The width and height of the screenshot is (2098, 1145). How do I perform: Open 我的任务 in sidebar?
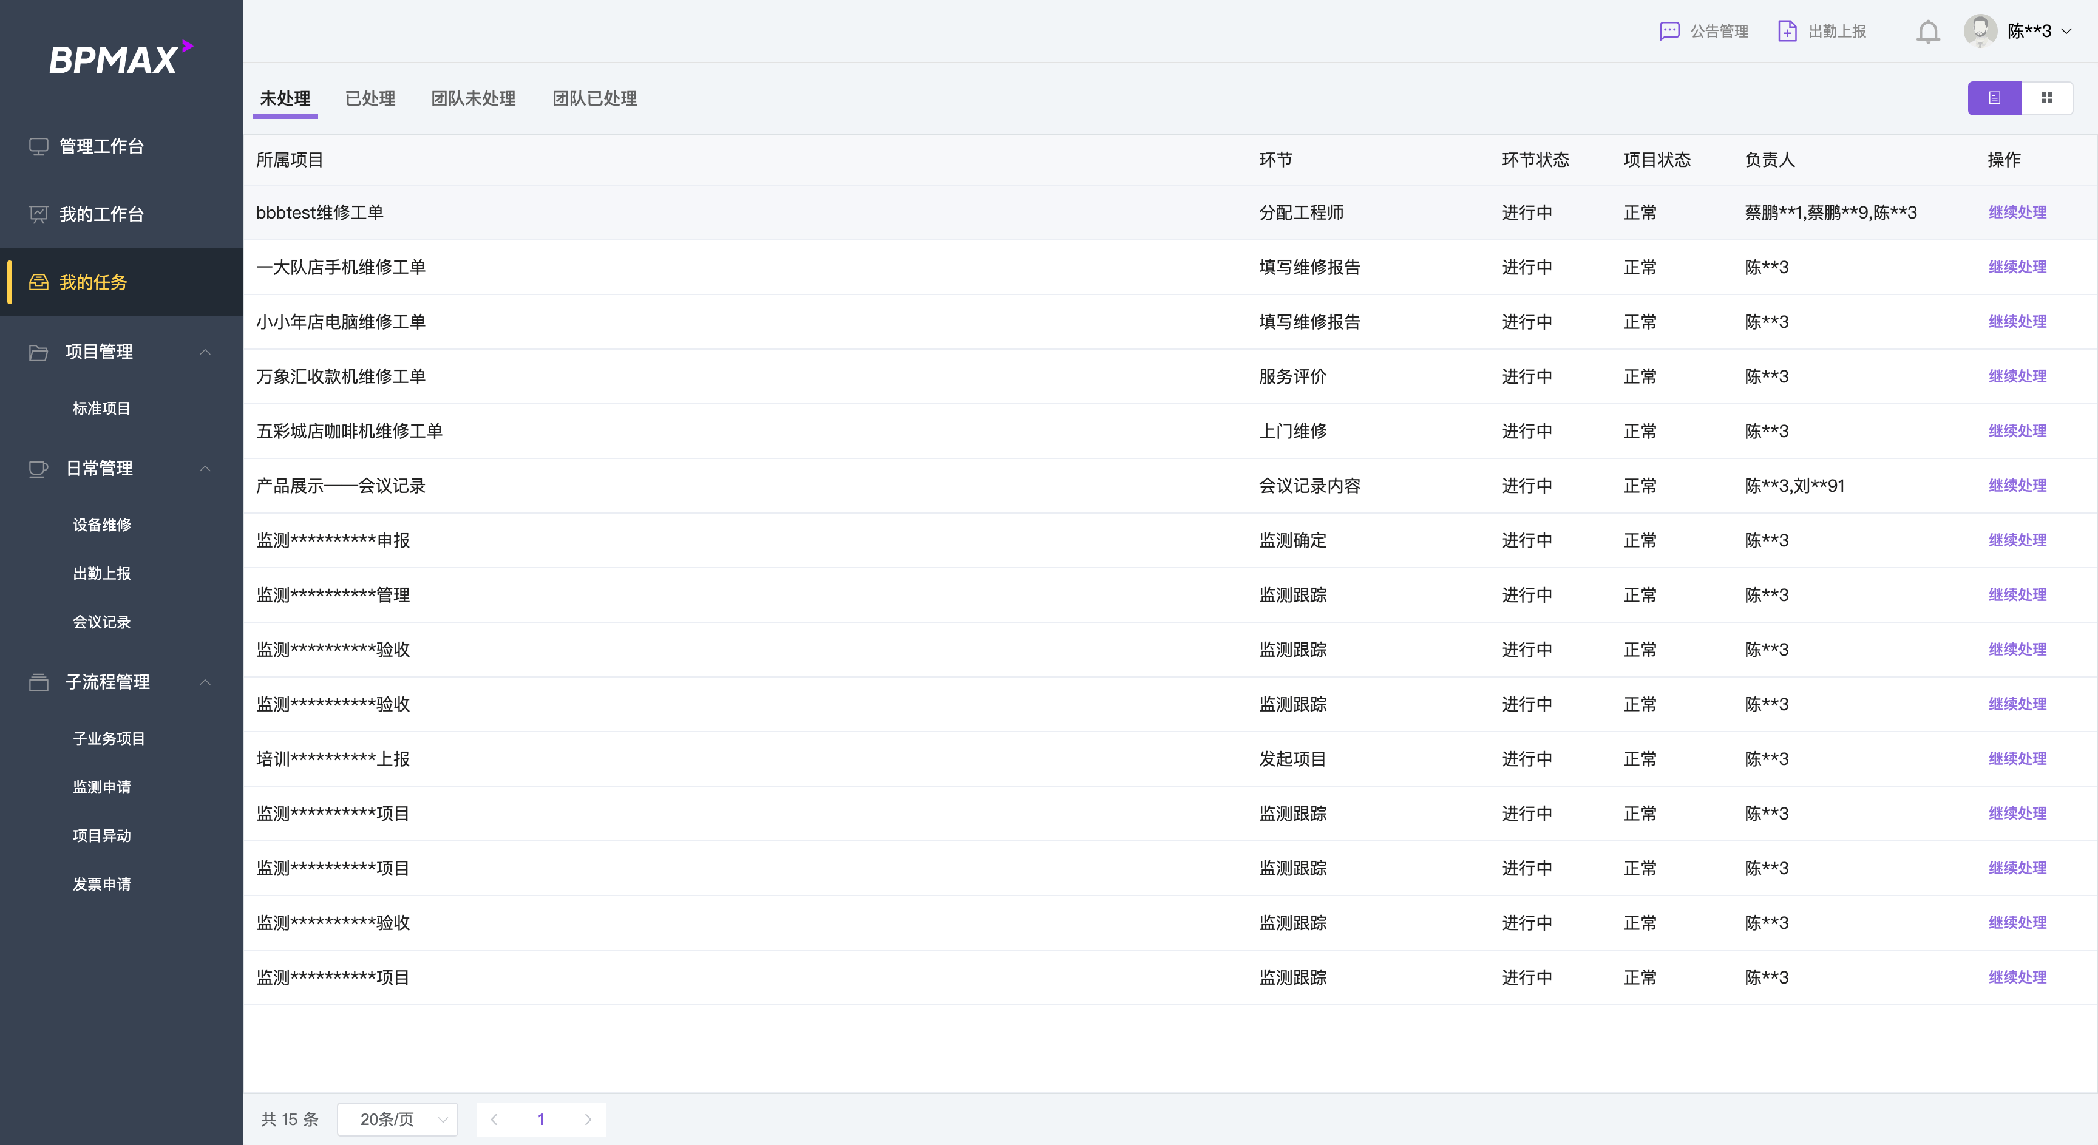121,282
